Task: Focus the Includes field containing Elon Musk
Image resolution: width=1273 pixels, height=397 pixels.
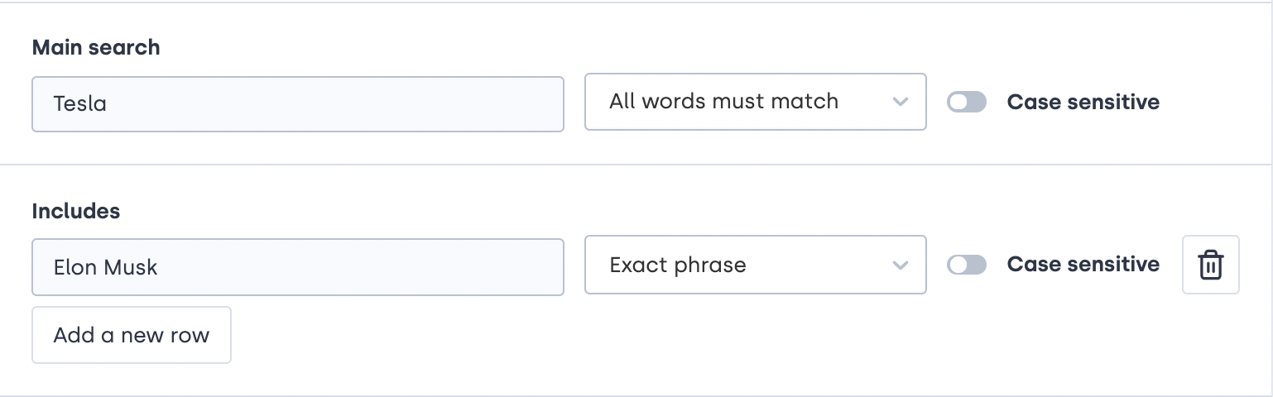Action: point(298,267)
